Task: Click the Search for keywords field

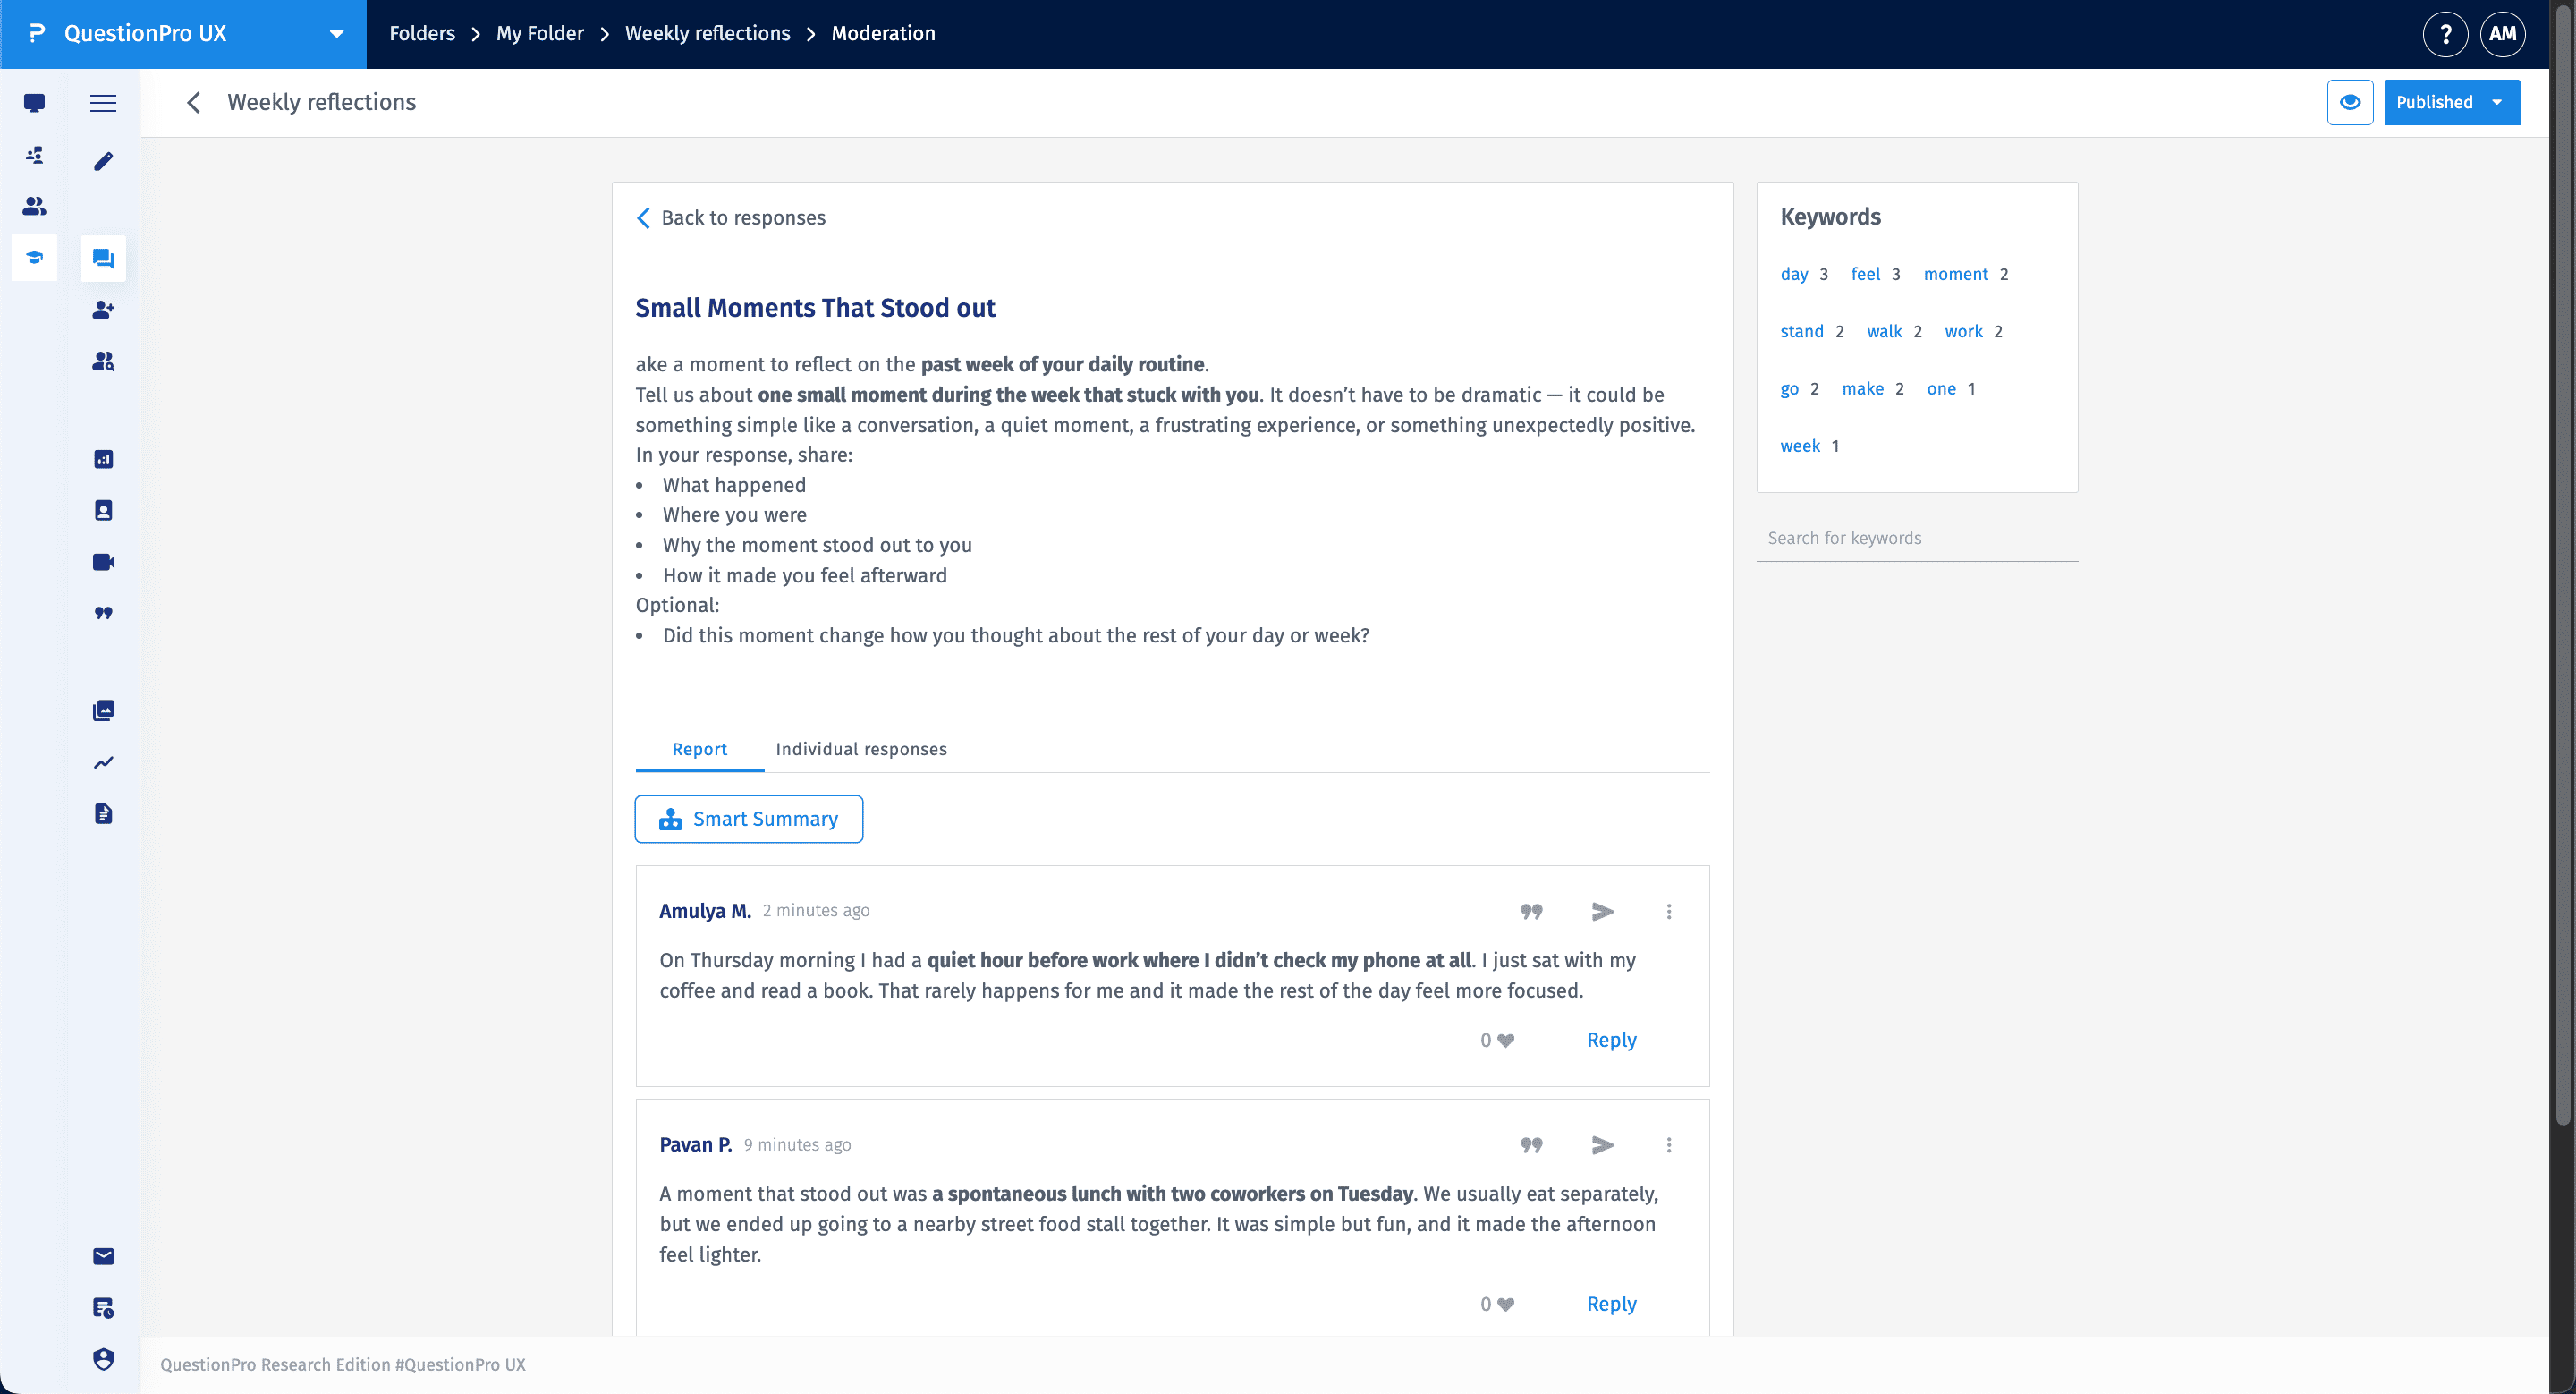Action: point(1916,538)
